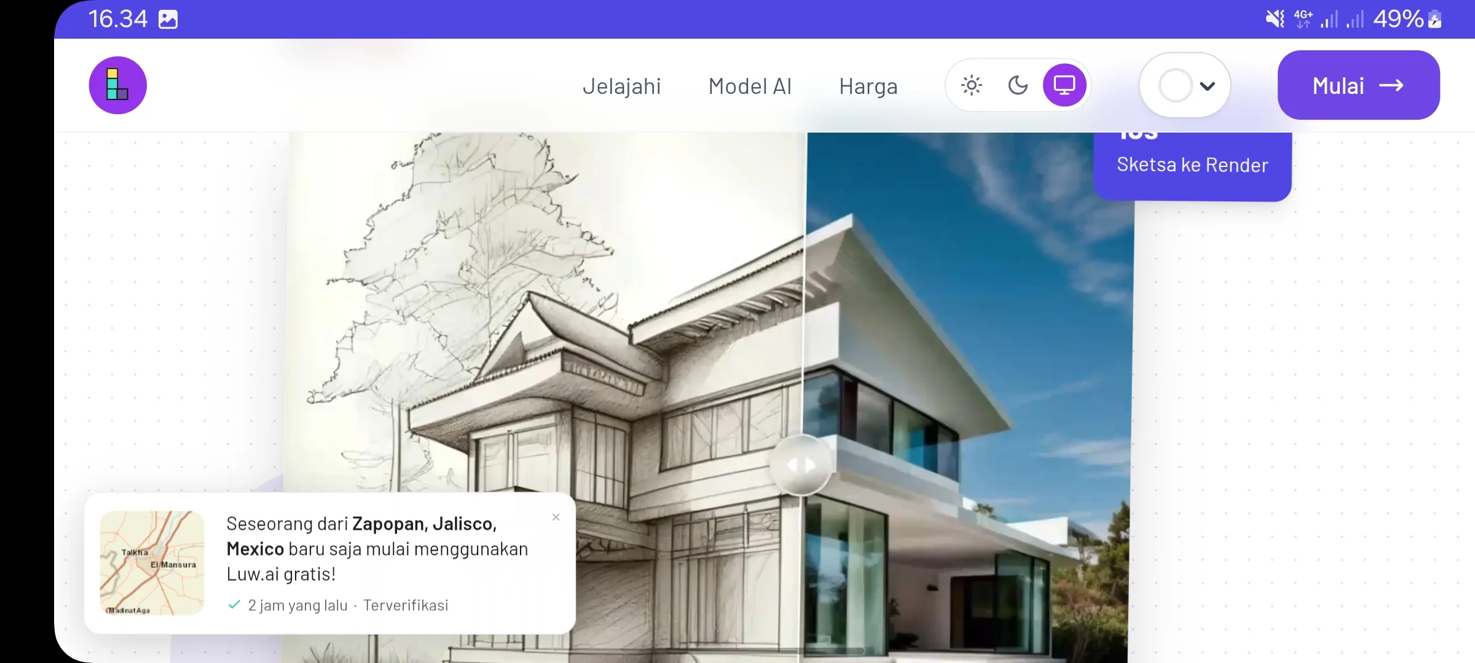Screen dimensions: 1475x663
Task: Click the green verified checkmark icon
Action: pyautogui.click(x=234, y=605)
